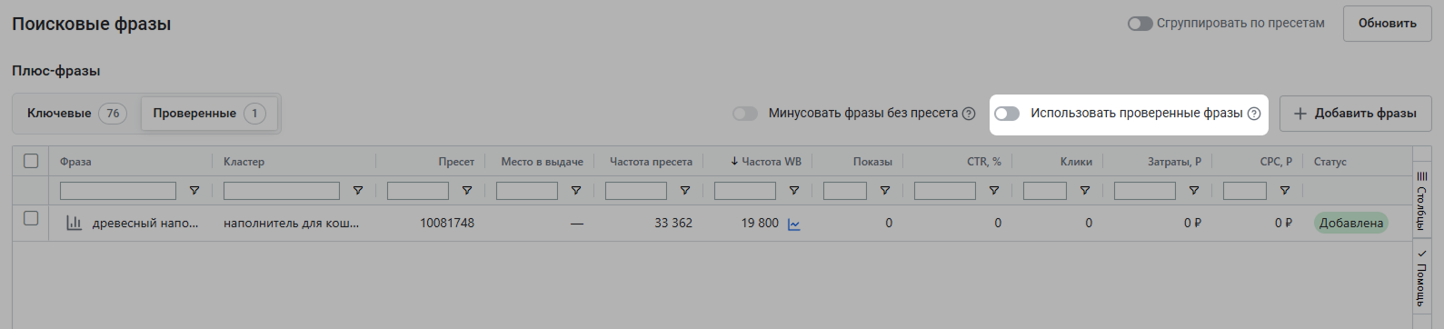Click help icon next to Минусовать фразы без пресета
This screenshot has width=1444, height=329.
tap(969, 114)
